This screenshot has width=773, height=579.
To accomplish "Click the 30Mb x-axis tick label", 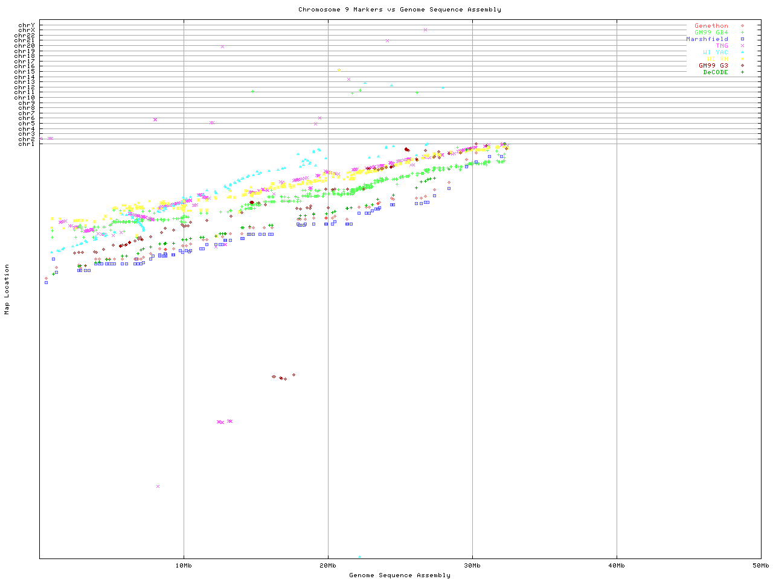I will 472,565.
